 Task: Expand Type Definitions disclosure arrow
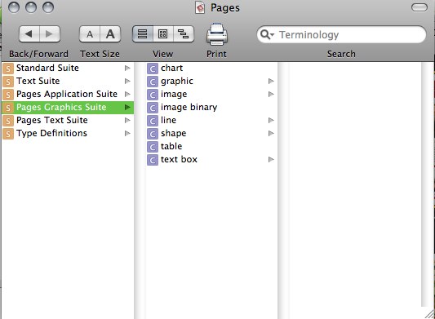coord(127,133)
